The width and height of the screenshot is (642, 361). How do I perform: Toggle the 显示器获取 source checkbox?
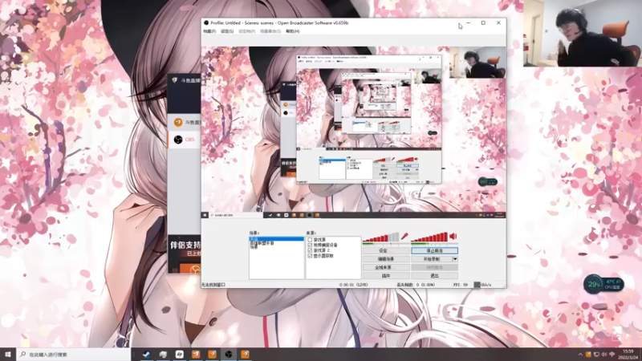(x=310, y=255)
